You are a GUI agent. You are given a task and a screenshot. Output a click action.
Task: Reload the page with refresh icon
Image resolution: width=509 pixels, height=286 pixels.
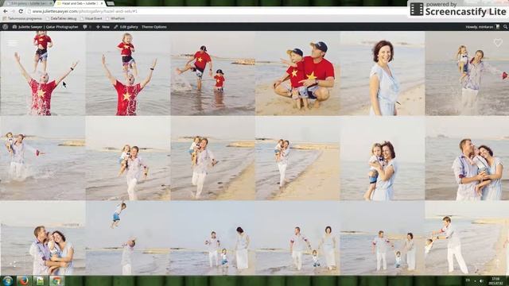[x=21, y=11]
